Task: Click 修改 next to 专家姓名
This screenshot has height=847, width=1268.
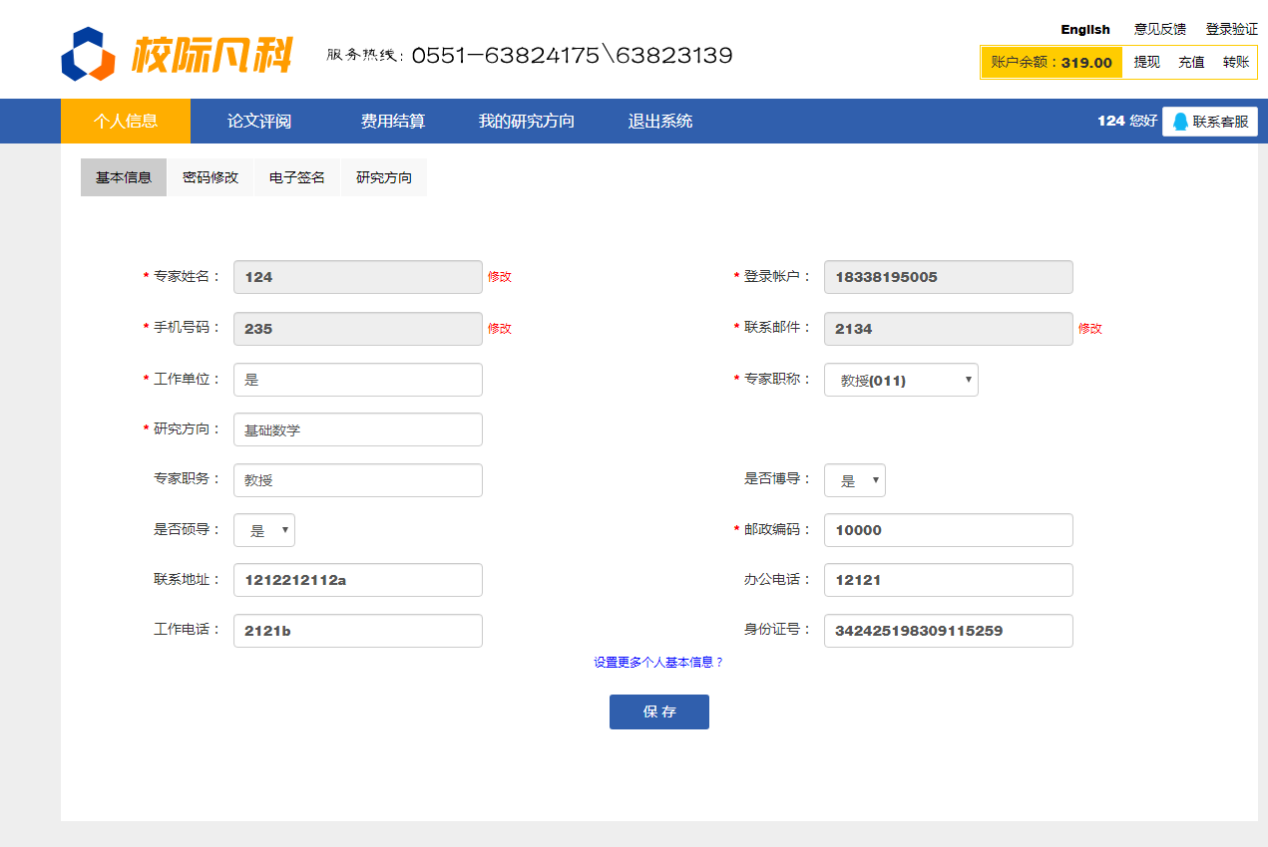Action: tap(499, 277)
